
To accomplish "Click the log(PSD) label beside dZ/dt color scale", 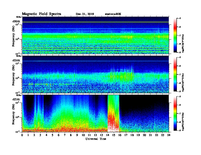I will (x=183, y=121).
